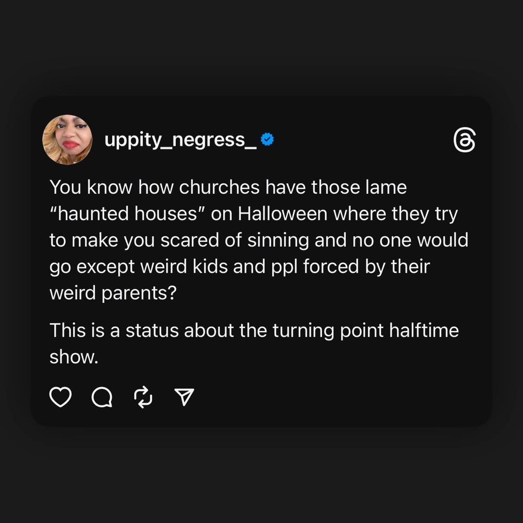Click the Threads logo on the card
This screenshot has width=523, height=523.
pyautogui.click(x=464, y=140)
